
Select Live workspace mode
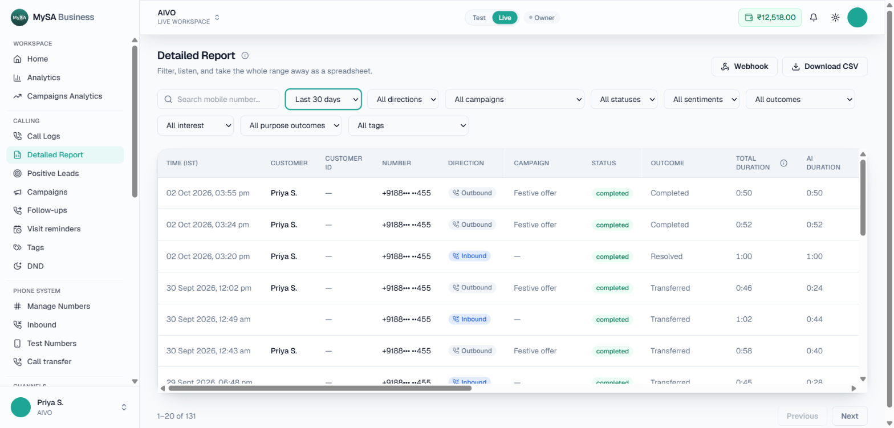pyautogui.click(x=505, y=18)
